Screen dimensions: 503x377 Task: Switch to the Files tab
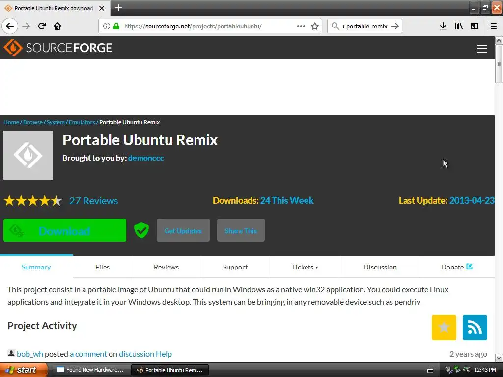point(102,267)
